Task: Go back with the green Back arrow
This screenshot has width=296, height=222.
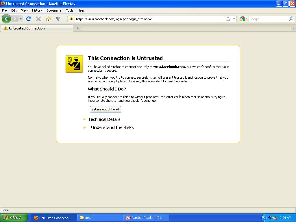Action: [6, 19]
